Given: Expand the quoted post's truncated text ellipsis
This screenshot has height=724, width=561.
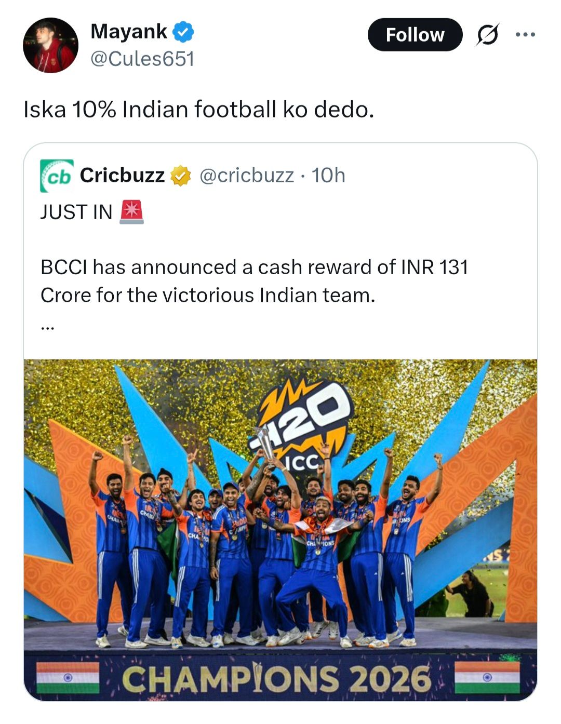Looking at the screenshot, I should click(47, 327).
